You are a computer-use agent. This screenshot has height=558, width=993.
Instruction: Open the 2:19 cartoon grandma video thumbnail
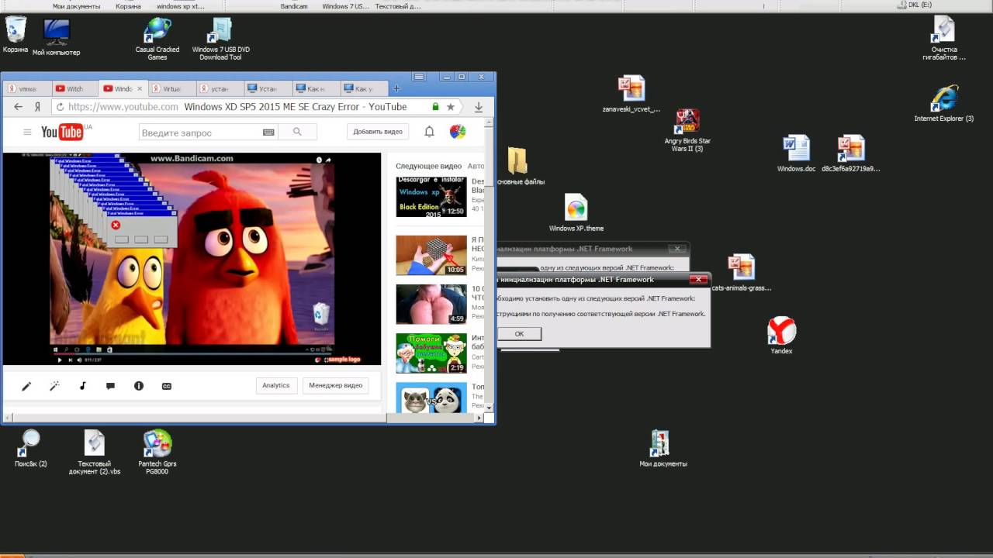[431, 353]
